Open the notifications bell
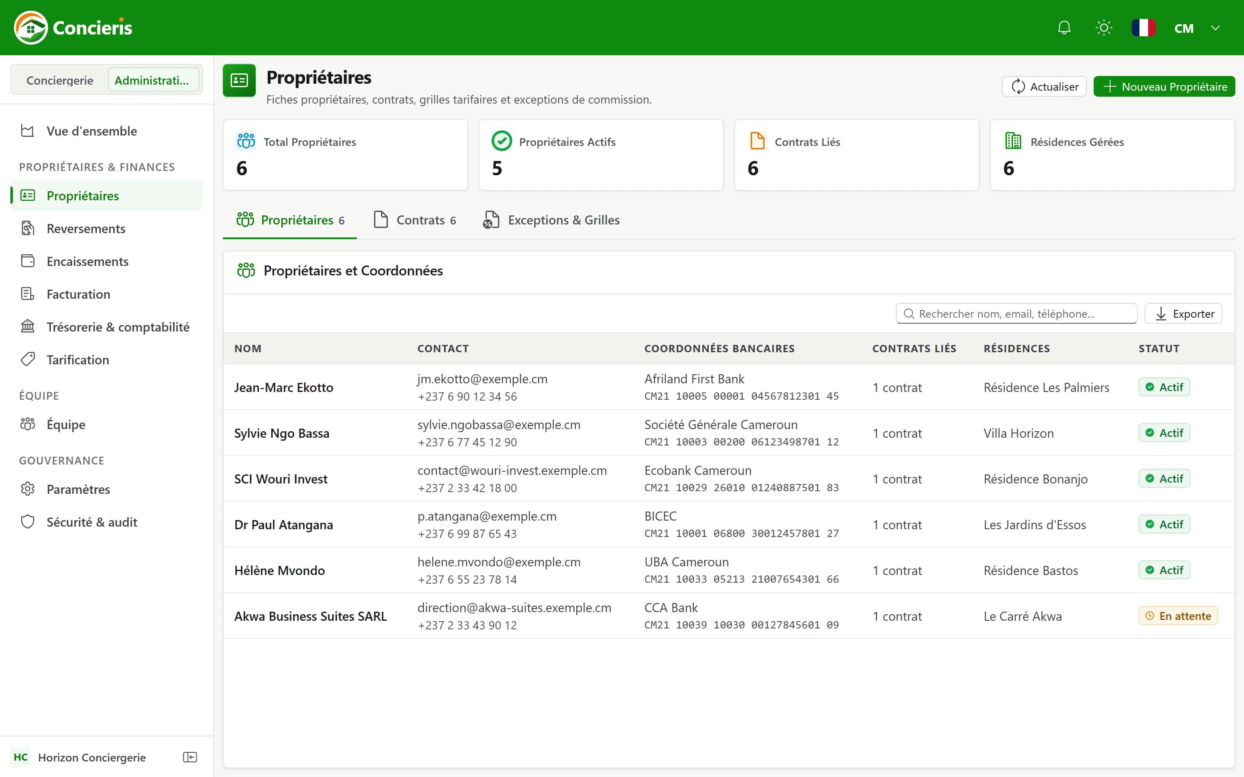Image resolution: width=1244 pixels, height=777 pixels. pos(1064,28)
